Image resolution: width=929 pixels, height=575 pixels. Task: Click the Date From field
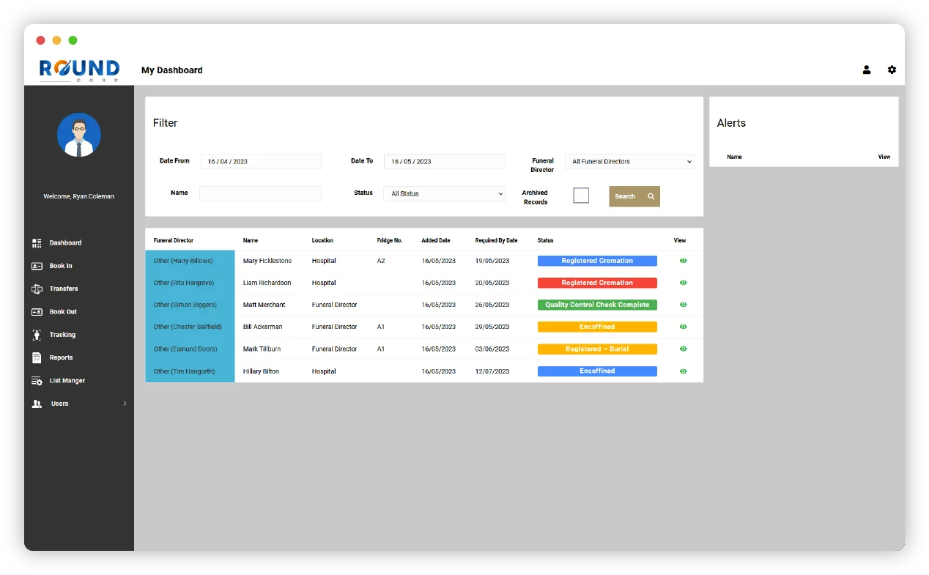(261, 161)
